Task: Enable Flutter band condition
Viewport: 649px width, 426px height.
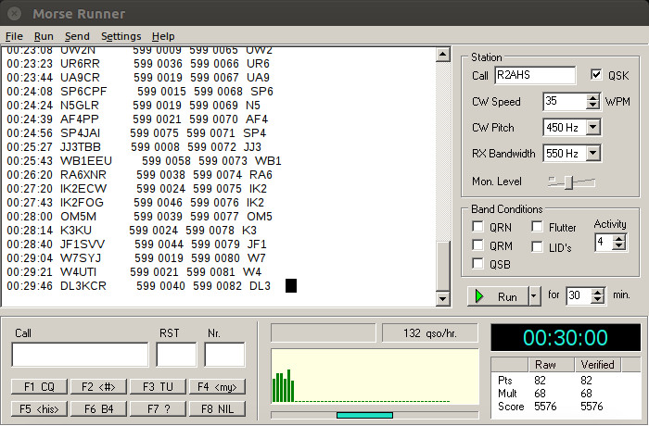Action: (538, 228)
